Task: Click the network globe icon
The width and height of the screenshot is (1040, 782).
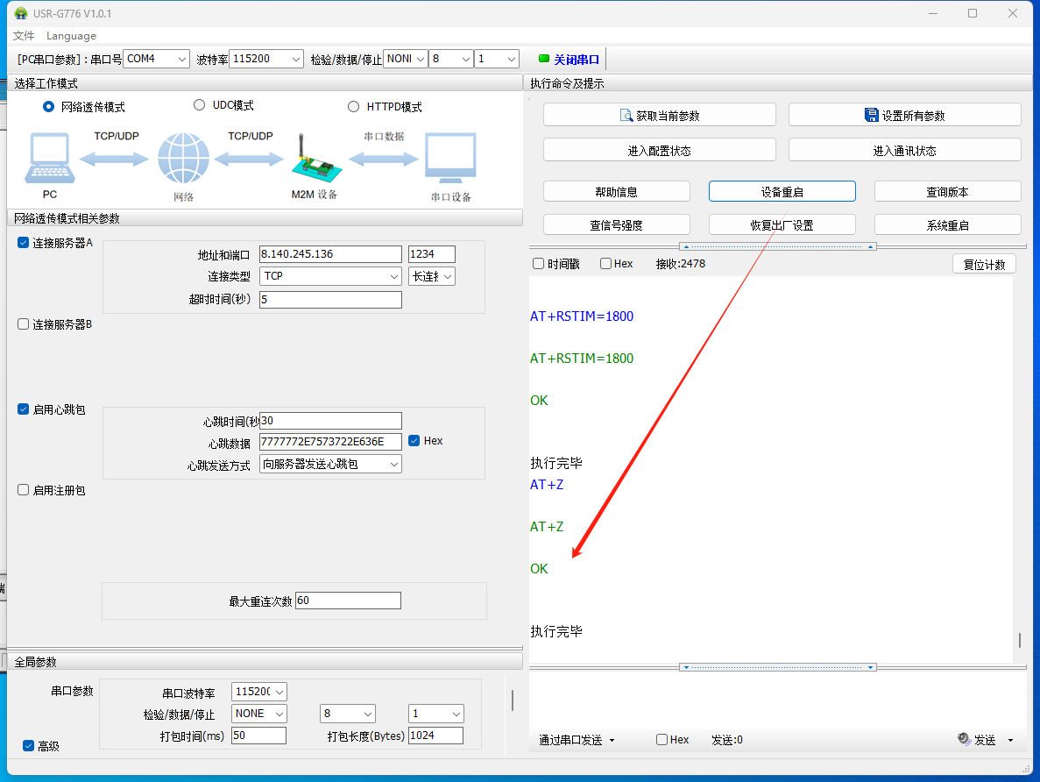Action: [x=184, y=159]
